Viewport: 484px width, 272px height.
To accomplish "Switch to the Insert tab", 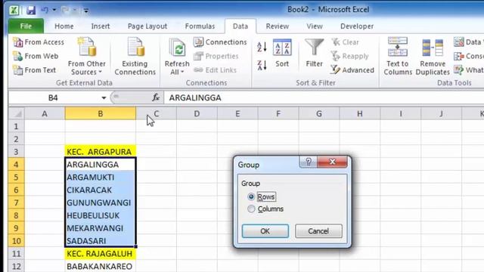I will (x=101, y=26).
